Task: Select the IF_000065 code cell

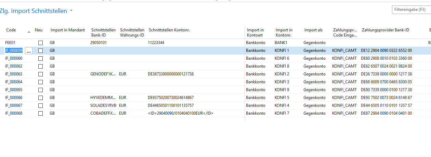Action: pyautogui.click(x=14, y=90)
